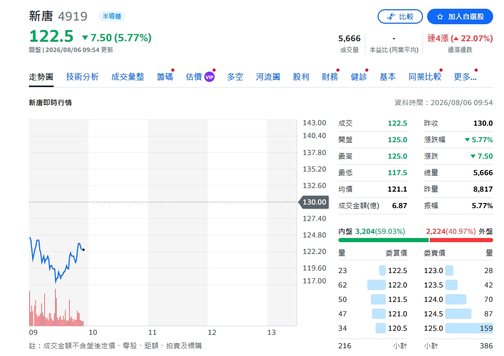The height and width of the screenshot is (356, 504).
Task: Open the 半導體 industry tag
Action: click(112, 16)
